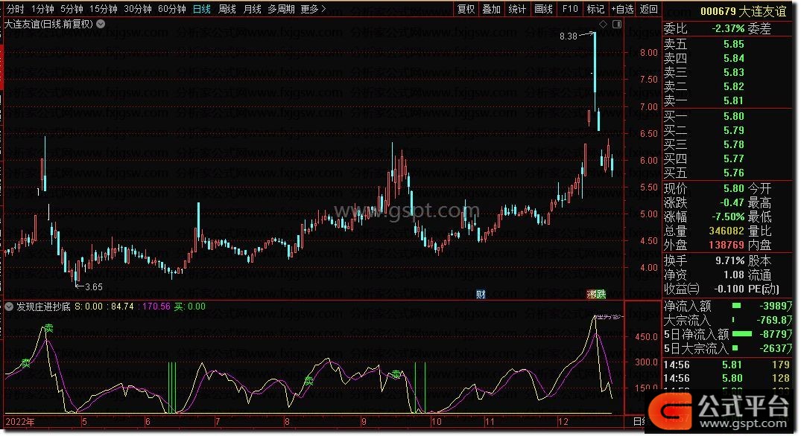Click the 大宗流入 row
Viewport: 801px width, 436px height.
[x=727, y=320]
